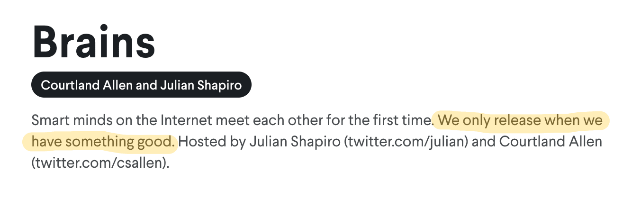632x199 pixels.
Task: Click highlighted phrase "have something good."
Action: [103, 142]
